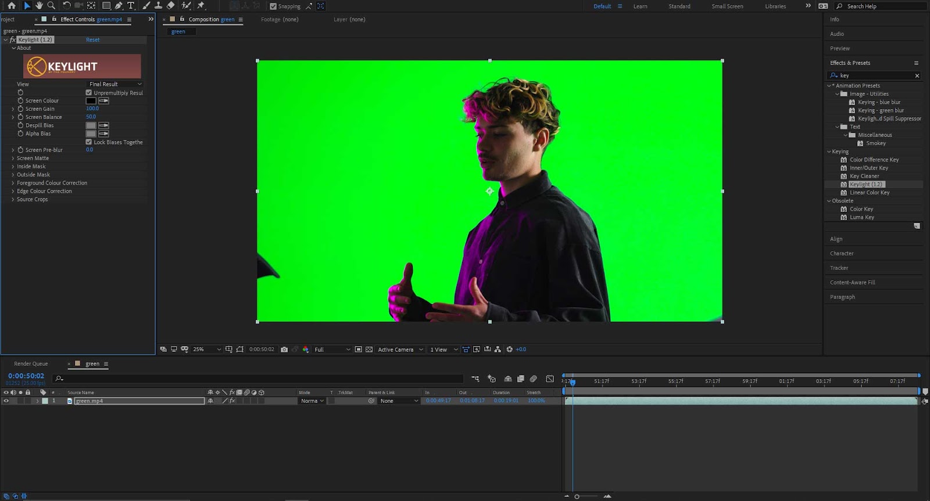Select the Roto Brush tool
Image resolution: width=930 pixels, height=501 pixels.
[186, 6]
